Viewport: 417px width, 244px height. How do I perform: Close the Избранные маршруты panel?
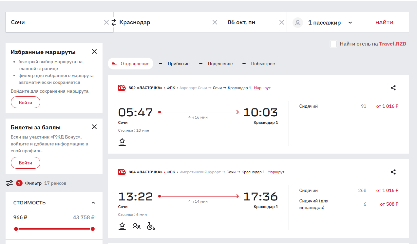[x=94, y=51]
